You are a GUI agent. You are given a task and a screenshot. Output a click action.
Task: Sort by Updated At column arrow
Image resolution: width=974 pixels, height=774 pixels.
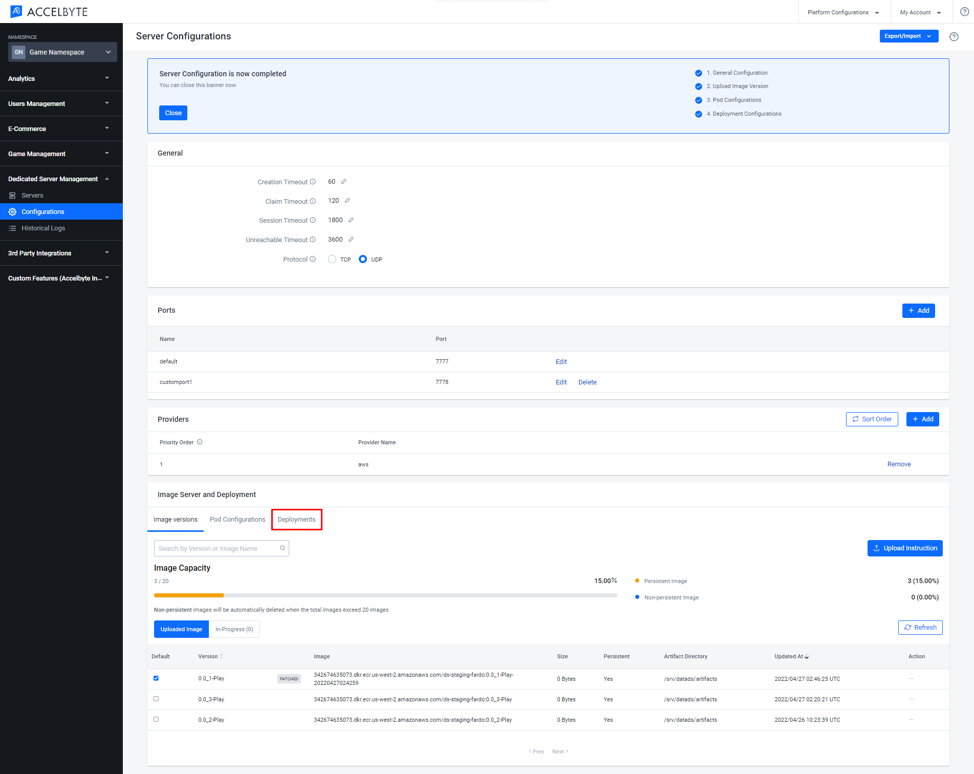(807, 657)
